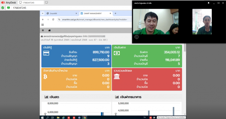Viewport: 226px width, 119px height.
Task: Click the TH language indicator
Action: click(x=145, y=117)
